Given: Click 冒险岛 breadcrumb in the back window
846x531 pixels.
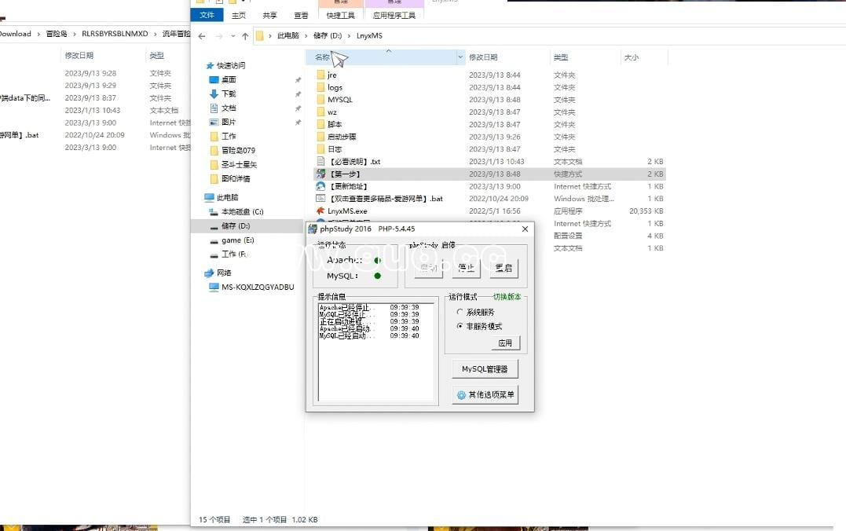Looking at the screenshot, I should tap(57, 34).
